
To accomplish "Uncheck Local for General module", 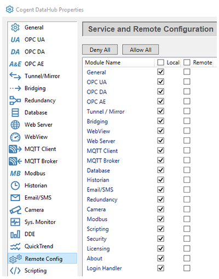I will pos(160,72).
